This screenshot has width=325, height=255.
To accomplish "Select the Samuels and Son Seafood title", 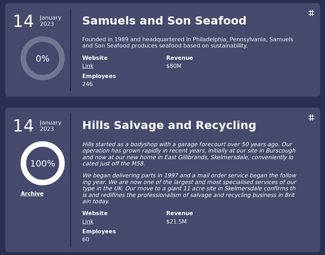I will click(164, 21).
